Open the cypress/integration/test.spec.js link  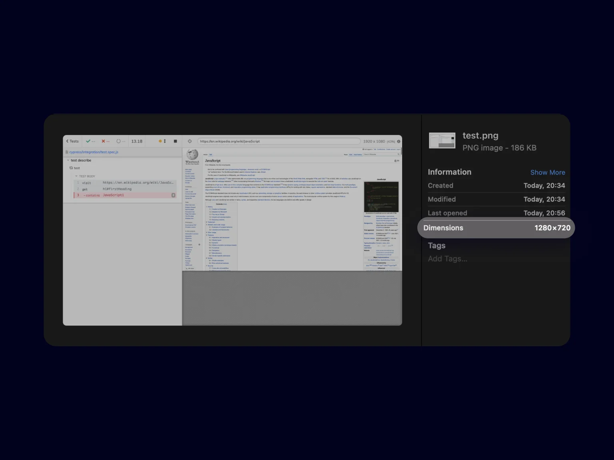tap(94, 152)
